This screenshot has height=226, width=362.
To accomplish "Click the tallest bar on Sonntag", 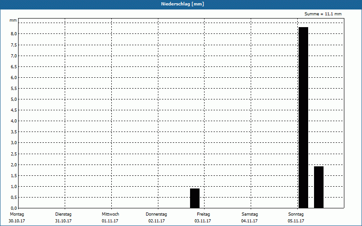I will (x=303, y=118).
